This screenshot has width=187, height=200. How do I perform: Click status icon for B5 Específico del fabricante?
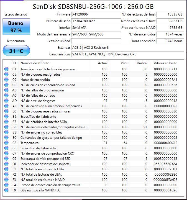tap(6, 116)
